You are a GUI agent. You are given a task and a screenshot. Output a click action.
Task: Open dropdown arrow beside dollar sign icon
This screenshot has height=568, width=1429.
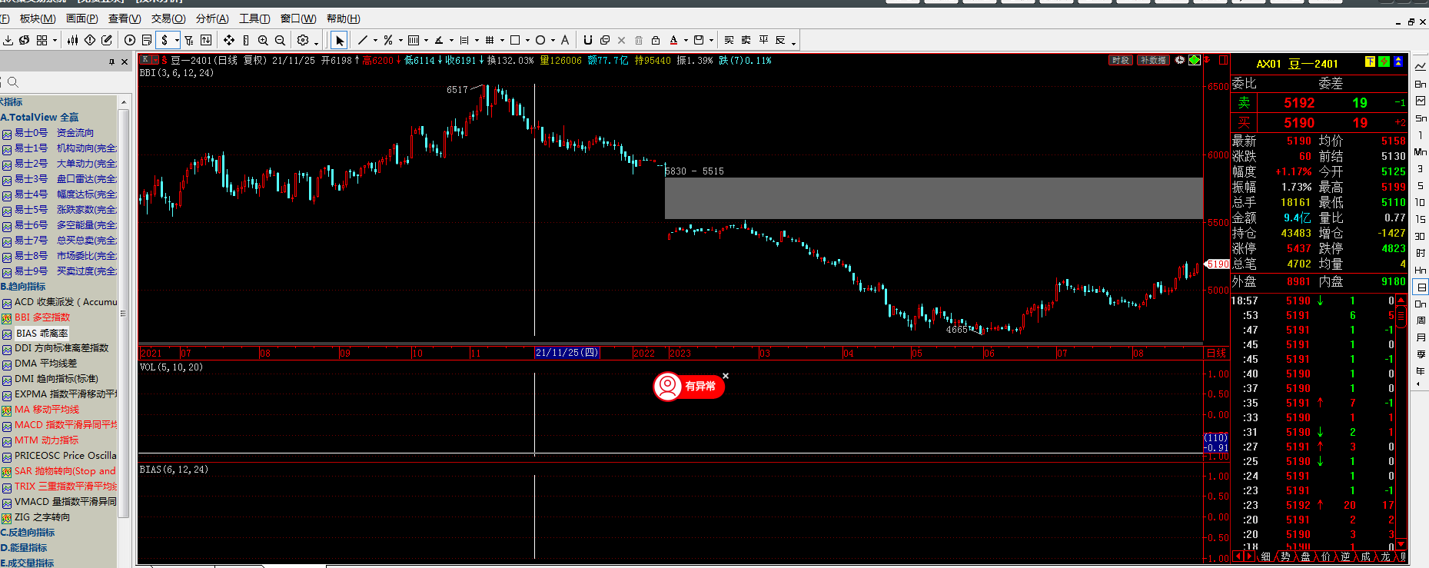pos(177,40)
